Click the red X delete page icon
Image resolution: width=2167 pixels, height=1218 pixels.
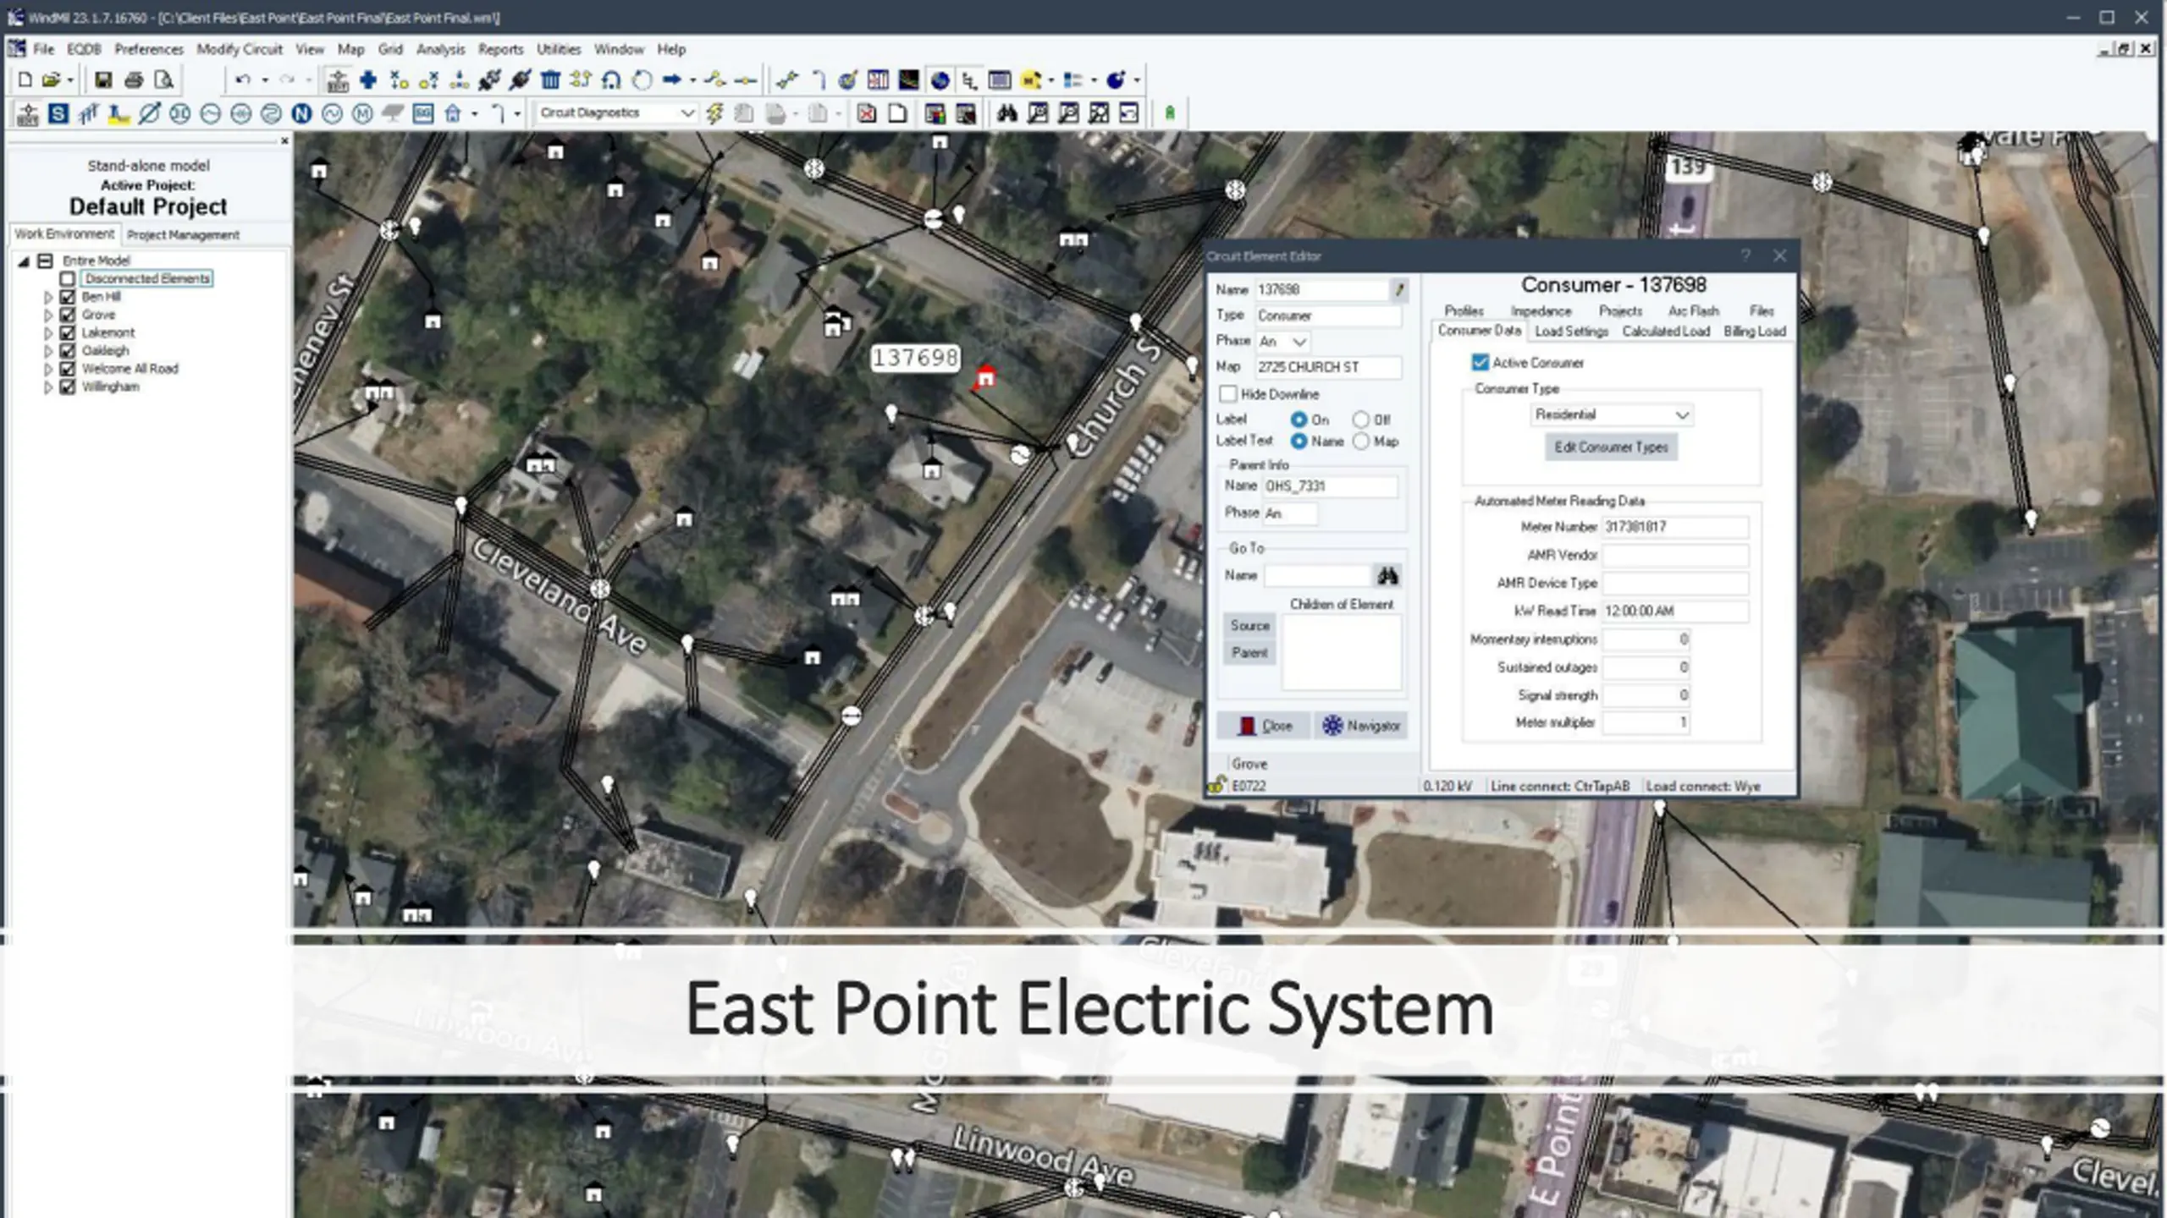pyautogui.click(x=866, y=113)
